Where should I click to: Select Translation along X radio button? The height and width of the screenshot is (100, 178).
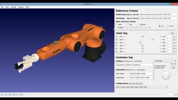[x=171, y=66]
